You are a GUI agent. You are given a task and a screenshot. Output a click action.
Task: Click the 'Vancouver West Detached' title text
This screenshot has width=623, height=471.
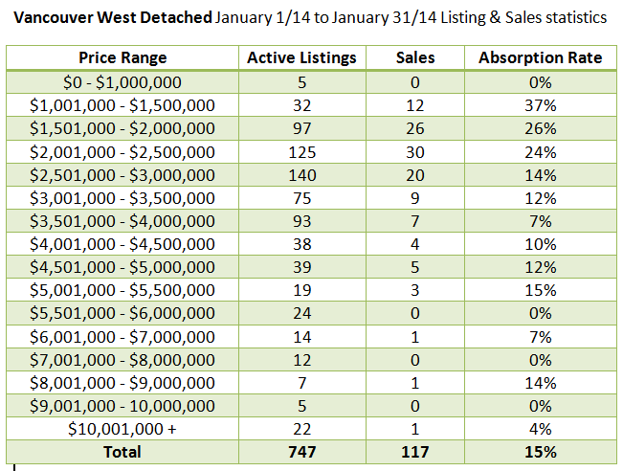(x=113, y=17)
